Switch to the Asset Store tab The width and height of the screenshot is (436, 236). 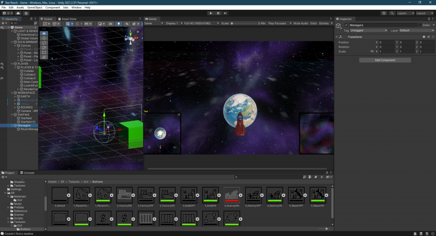point(67,19)
